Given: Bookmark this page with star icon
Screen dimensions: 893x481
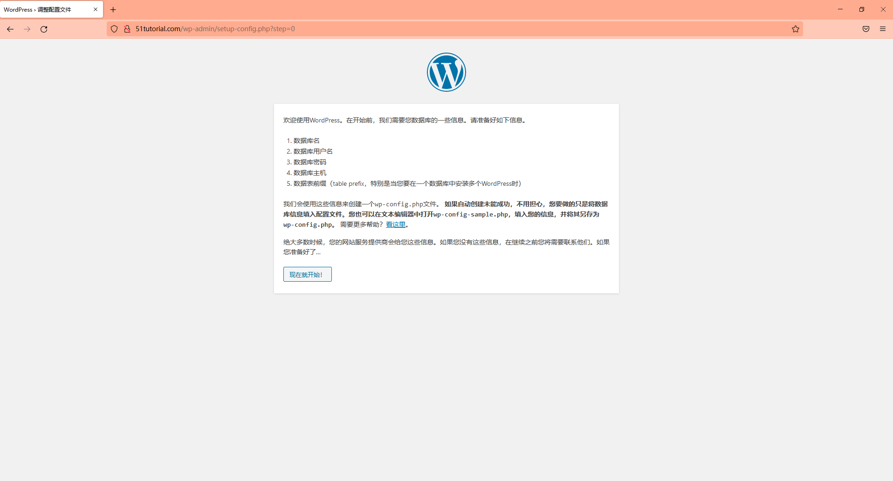Looking at the screenshot, I should coord(795,29).
